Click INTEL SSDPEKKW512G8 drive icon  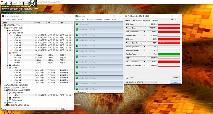click(7, 85)
